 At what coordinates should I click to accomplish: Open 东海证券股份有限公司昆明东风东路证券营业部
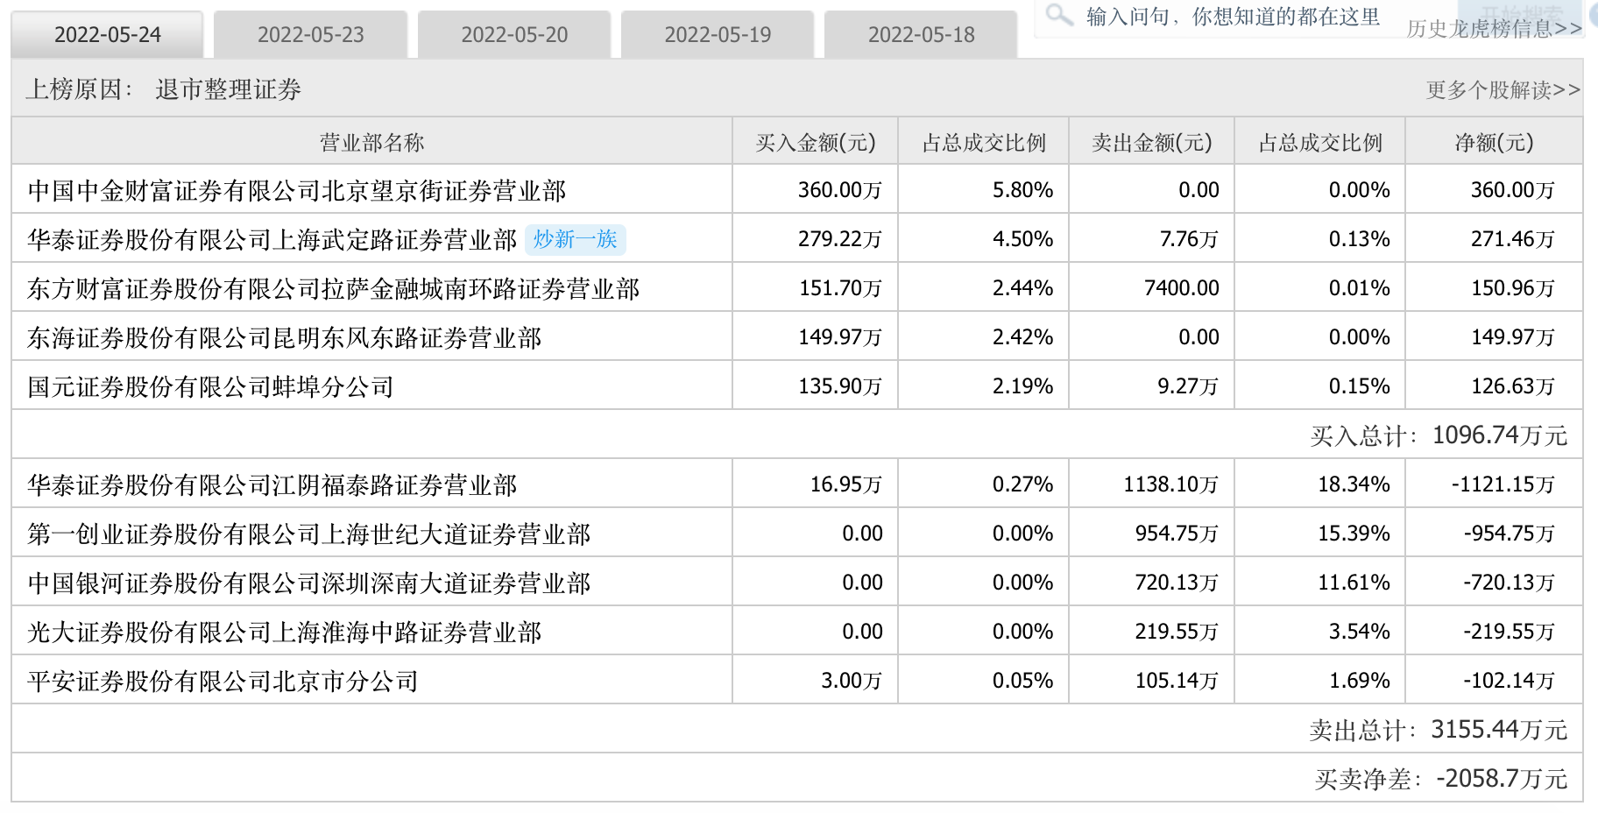[x=285, y=337]
